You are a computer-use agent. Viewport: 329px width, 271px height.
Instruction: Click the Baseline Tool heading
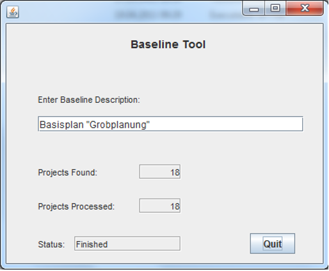click(x=168, y=45)
